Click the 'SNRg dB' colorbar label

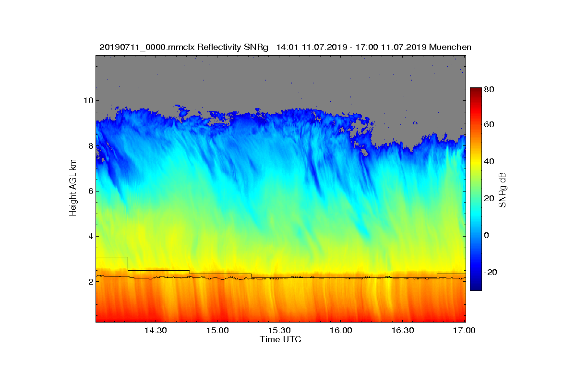point(503,191)
